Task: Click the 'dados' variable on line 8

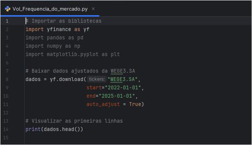Action: (x=33, y=79)
